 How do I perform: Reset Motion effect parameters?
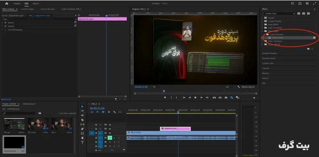tap(75, 22)
